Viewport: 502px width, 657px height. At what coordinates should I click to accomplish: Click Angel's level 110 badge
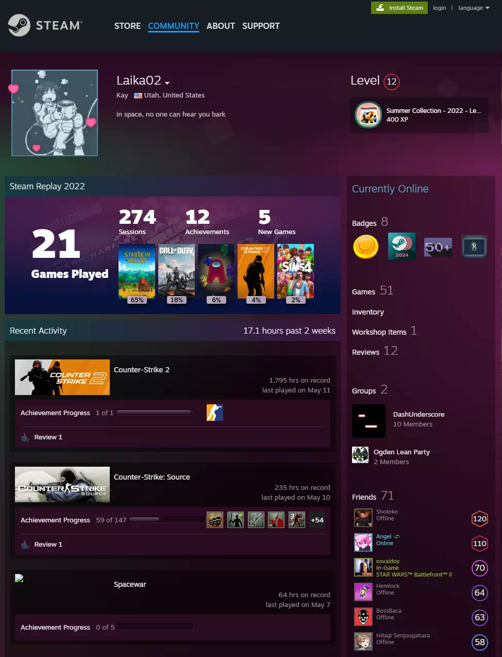point(480,544)
